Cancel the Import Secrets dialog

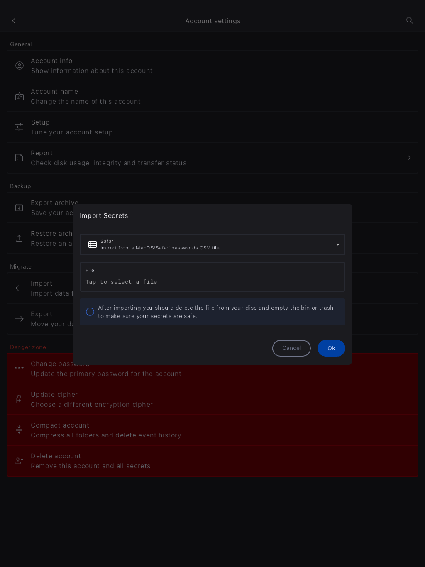tap(291, 348)
